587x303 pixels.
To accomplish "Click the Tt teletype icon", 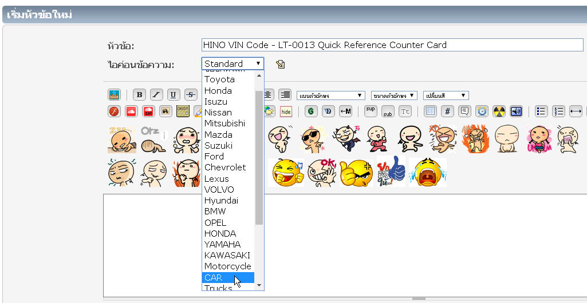I will tap(405, 111).
